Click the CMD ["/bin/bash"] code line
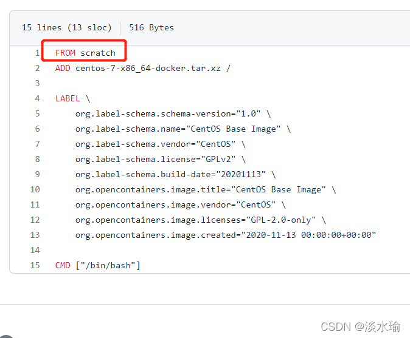 pos(98,265)
